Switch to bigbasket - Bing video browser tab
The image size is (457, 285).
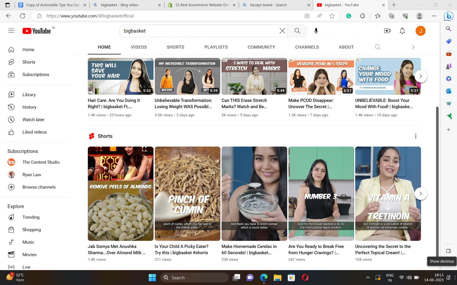tap(127, 5)
